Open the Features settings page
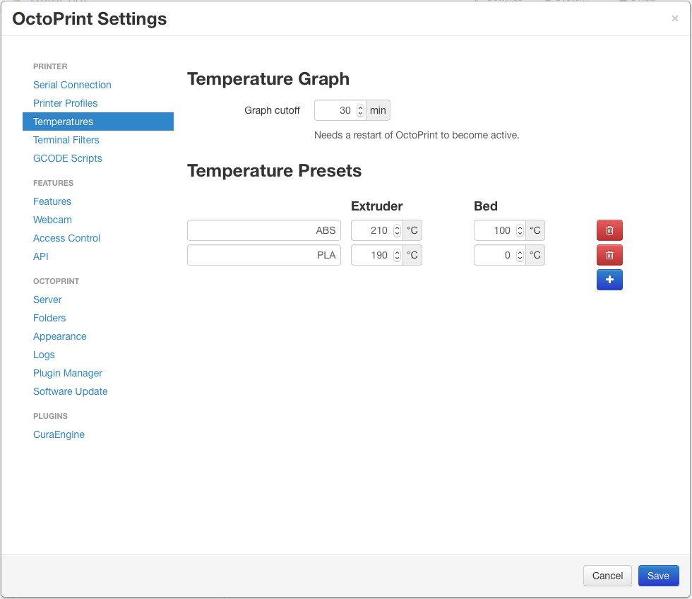 point(52,201)
